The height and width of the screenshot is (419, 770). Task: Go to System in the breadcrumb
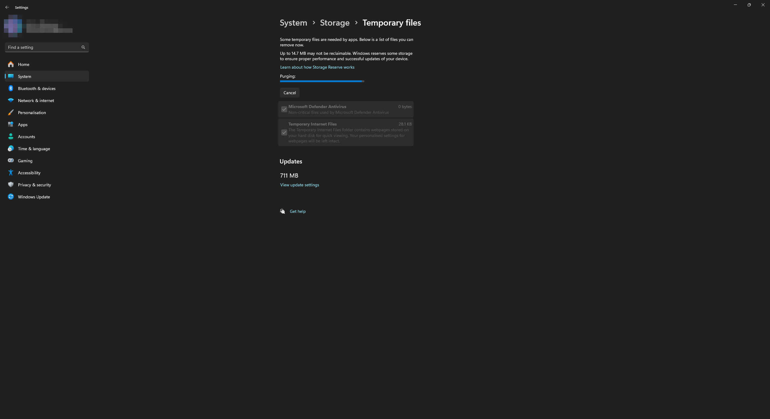[x=293, y=23]
